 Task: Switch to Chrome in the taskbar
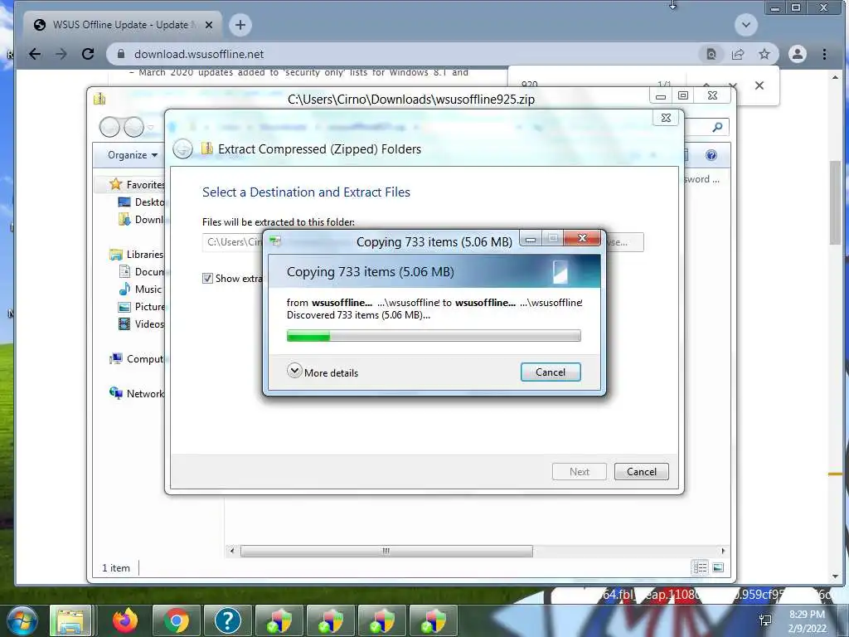(x=177, y=620)
